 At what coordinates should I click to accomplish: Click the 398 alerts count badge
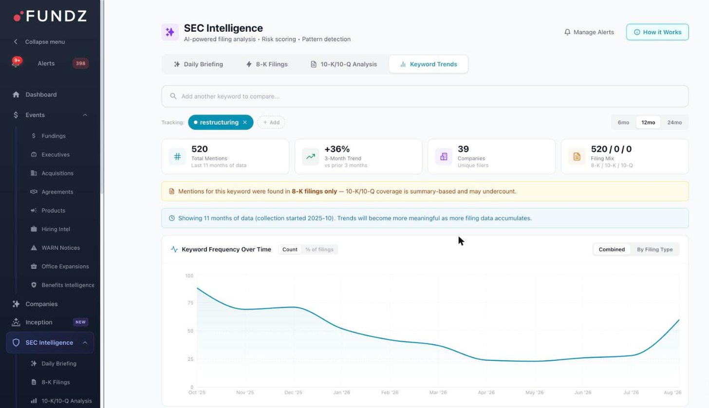pyautogui.click(x=80, y=63)
